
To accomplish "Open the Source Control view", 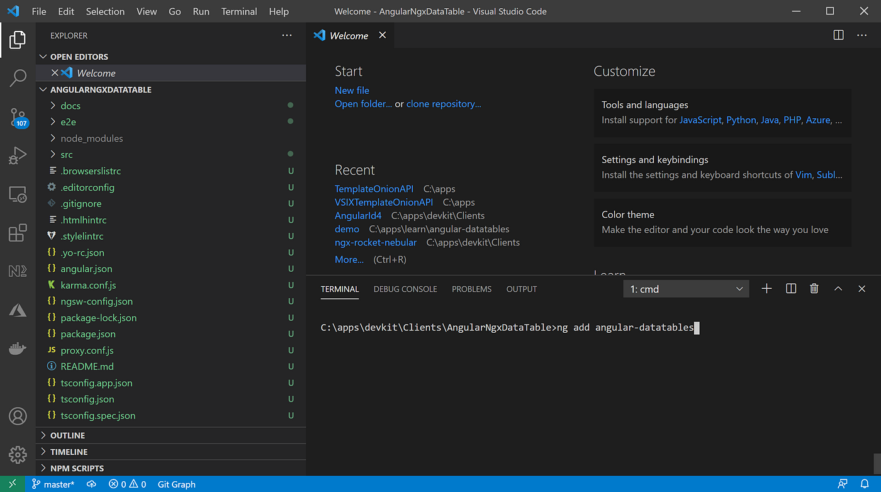I will (18, 116).
